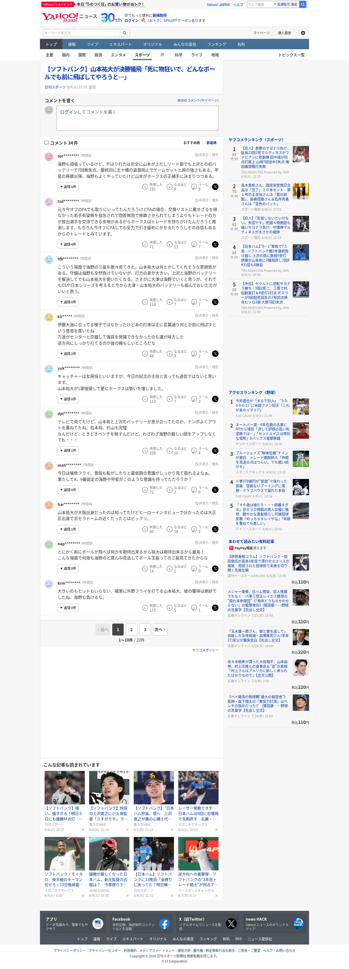Expand the 4 replies under tzd's comment
349x969 pixels.
pyautogui.click(x=68, y=245)
